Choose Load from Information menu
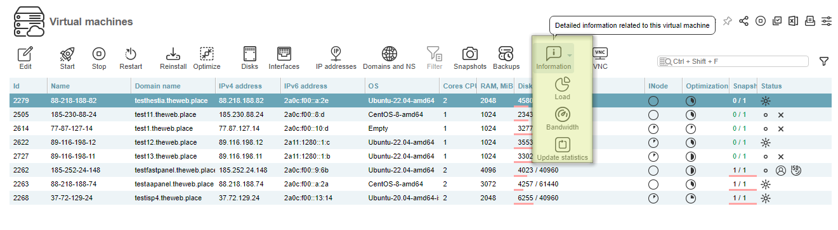This screenshot has height=230, width=838. pyautogui.click(x=562, y=88)
